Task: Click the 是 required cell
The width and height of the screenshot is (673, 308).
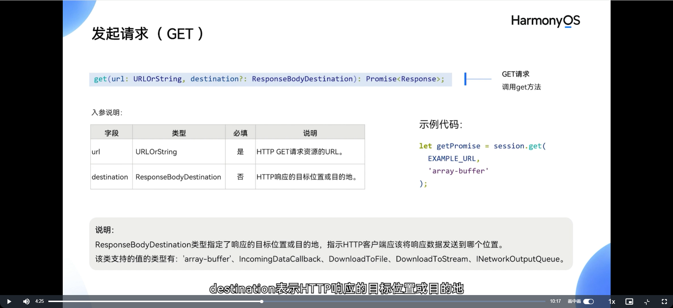Action: [x=240, y=152]
